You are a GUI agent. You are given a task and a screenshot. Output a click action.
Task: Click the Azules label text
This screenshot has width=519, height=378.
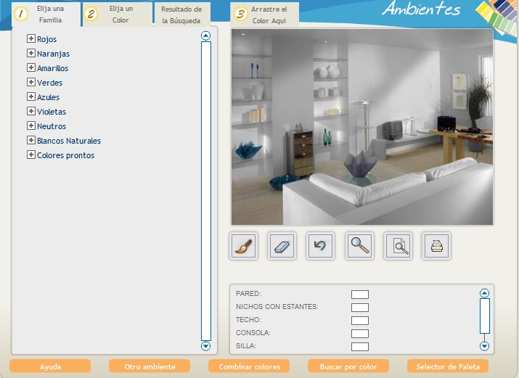pyautogui.click(x=49, y=97)
